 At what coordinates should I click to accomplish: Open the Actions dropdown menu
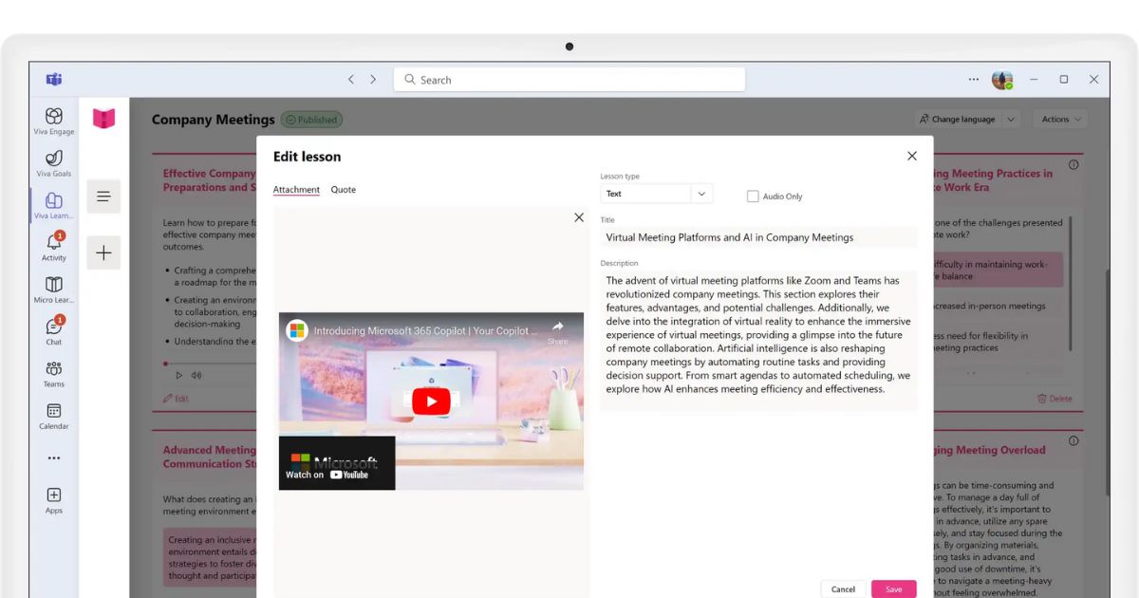1060,120
